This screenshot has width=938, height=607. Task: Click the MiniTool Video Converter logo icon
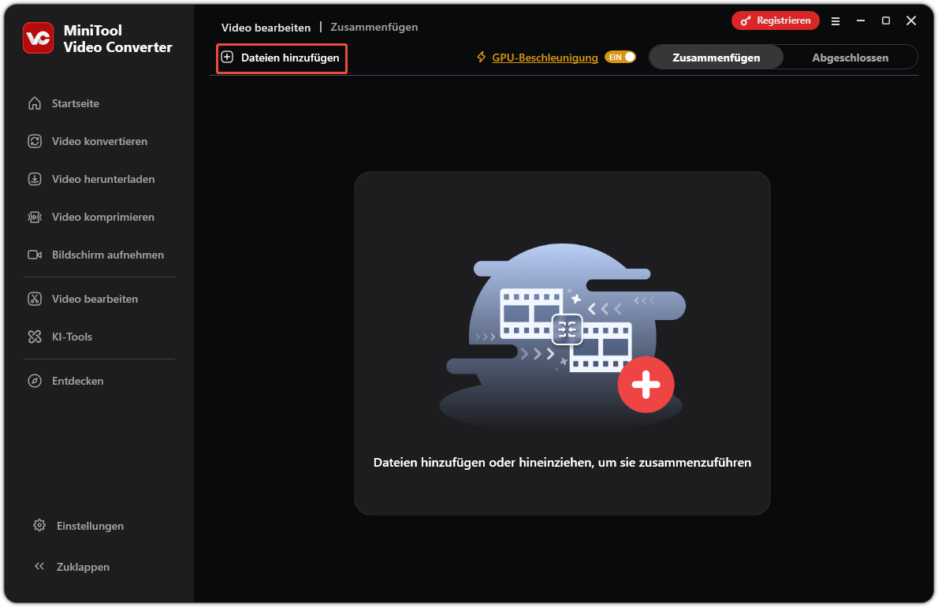[39, 38]
